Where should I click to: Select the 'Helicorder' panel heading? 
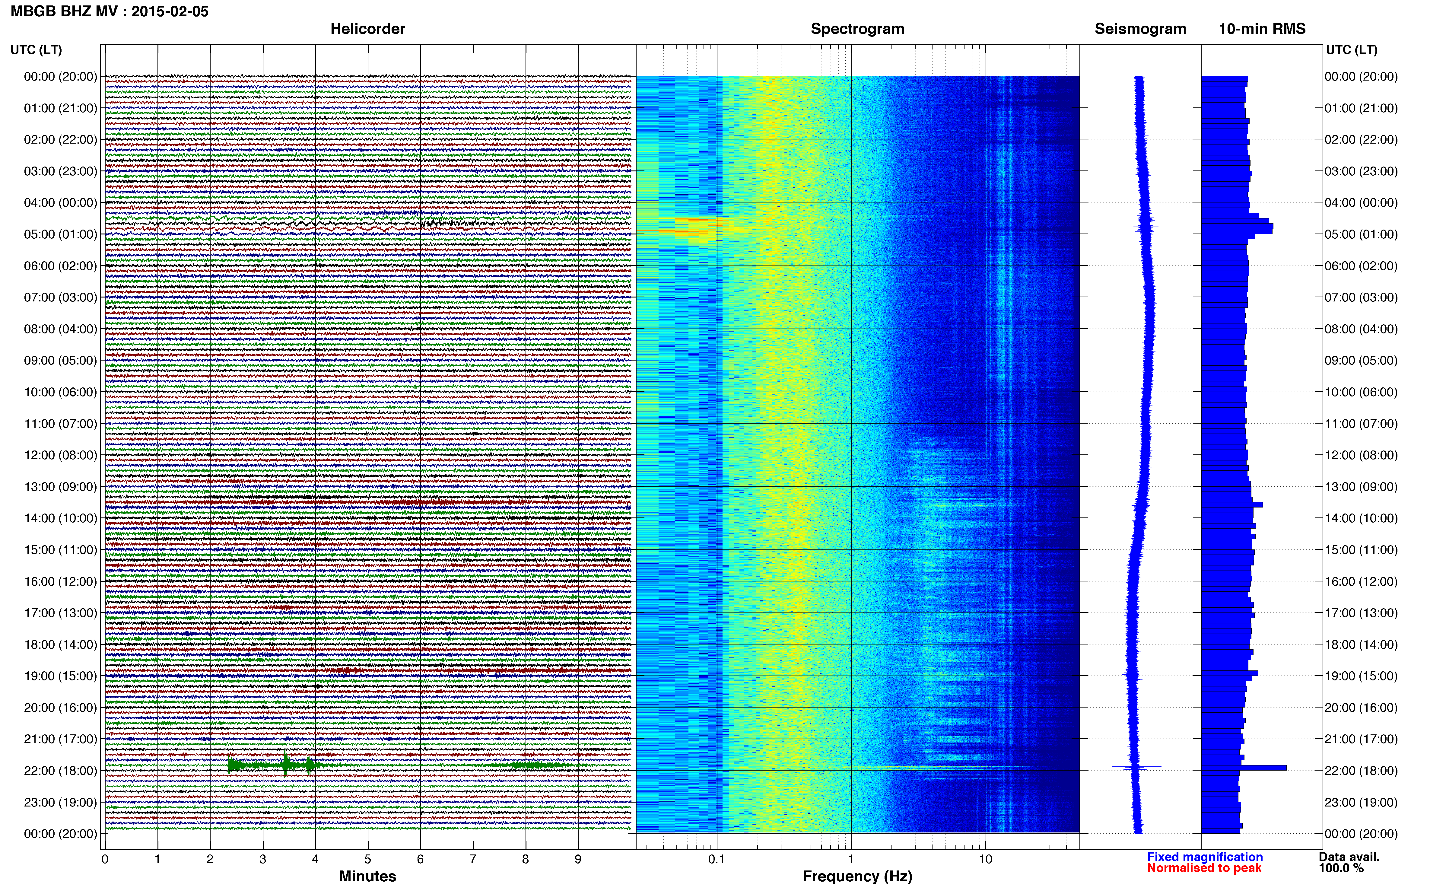point(368,28)
